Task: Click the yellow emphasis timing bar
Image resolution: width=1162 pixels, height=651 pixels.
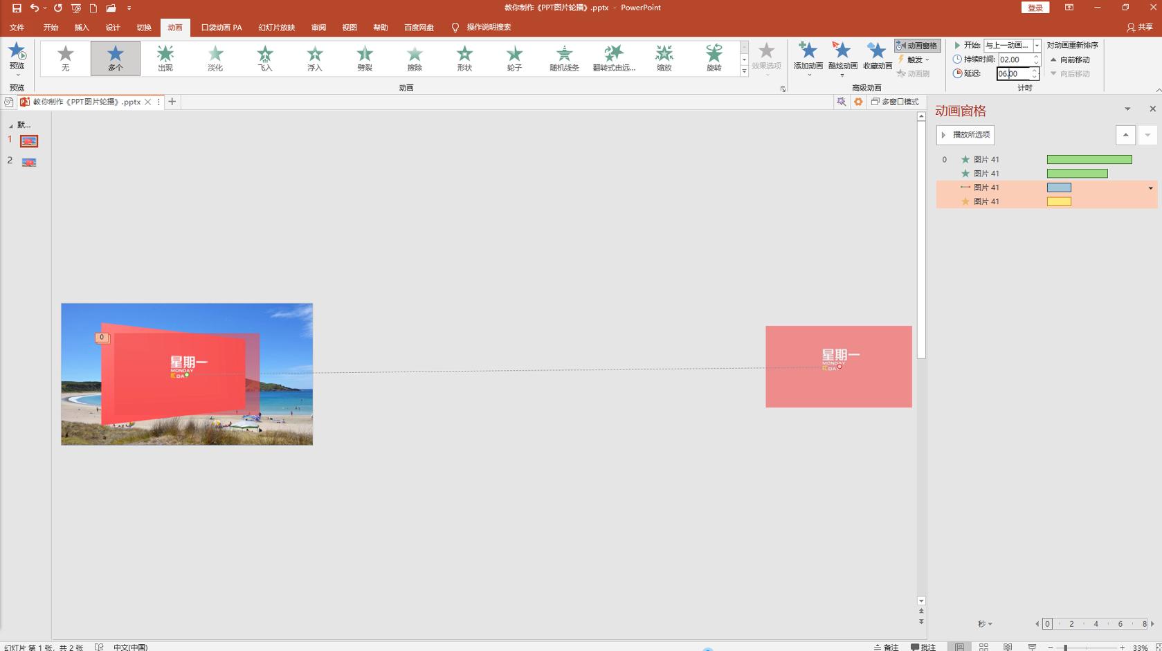Action: coord(1059,202)
